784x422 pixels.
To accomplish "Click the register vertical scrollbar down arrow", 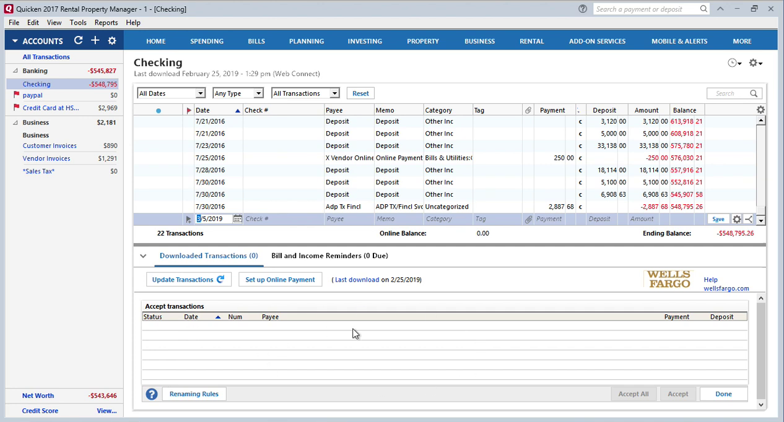I will 761,220.
